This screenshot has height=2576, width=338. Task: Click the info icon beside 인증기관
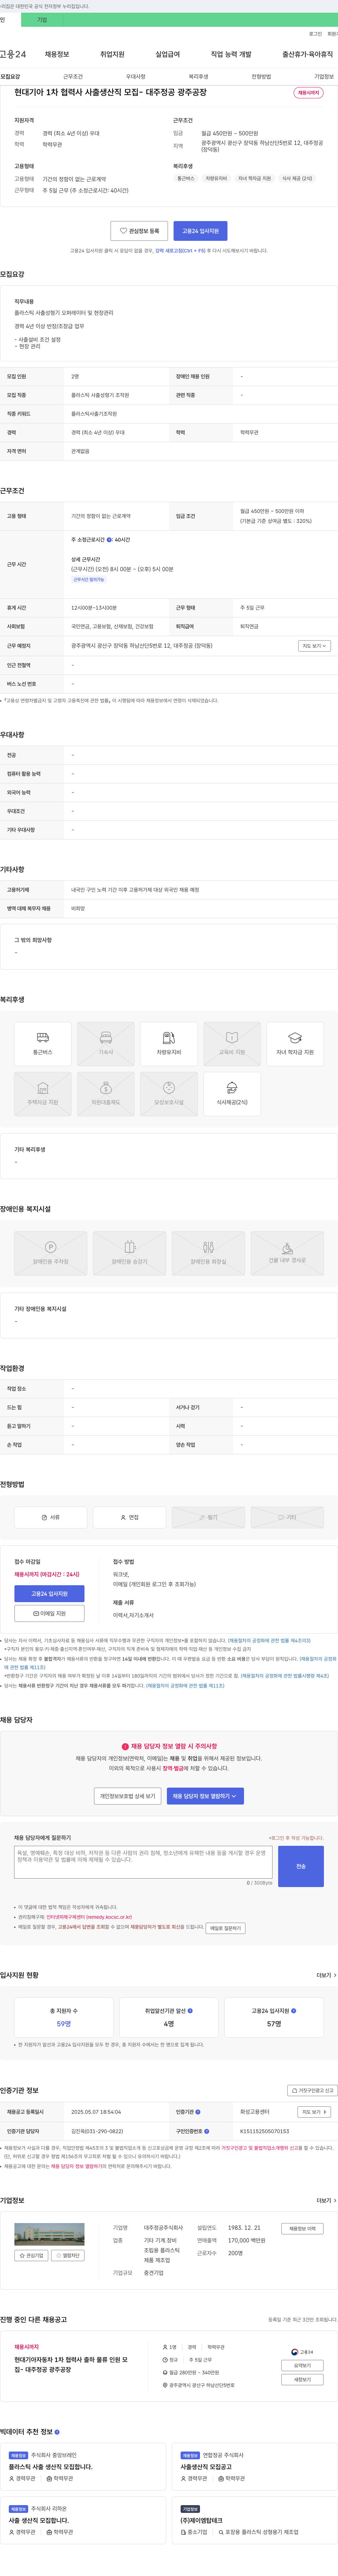(198, 2112)
